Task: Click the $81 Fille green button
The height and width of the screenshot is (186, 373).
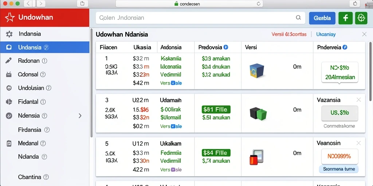Action: coord(216,110)
